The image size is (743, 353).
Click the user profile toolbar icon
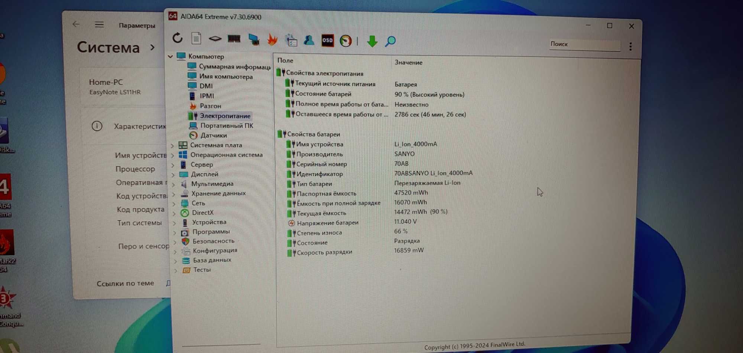[x=309, y=40]
